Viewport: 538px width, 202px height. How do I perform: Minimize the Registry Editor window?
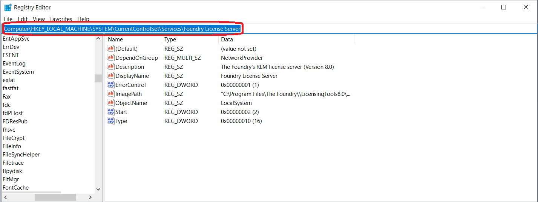[481, 7]
